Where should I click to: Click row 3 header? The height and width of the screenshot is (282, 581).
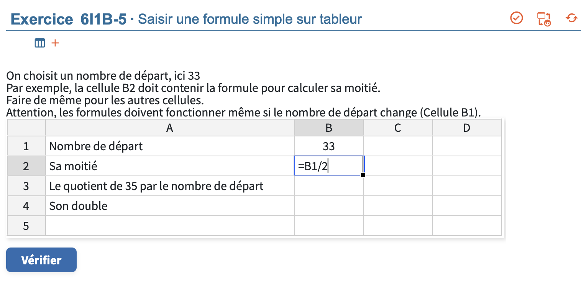[26, 186]
